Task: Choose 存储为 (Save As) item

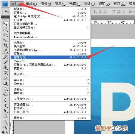Action: (50, 57)
